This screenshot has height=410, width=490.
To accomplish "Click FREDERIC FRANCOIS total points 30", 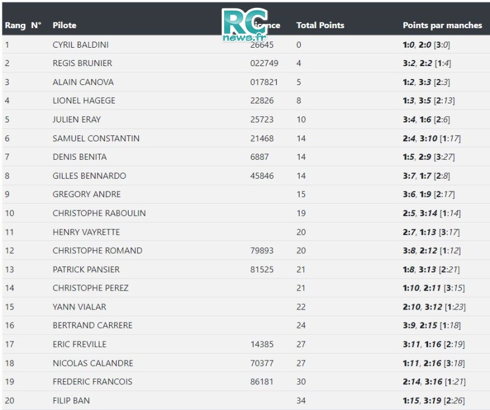I will [301, 382].
